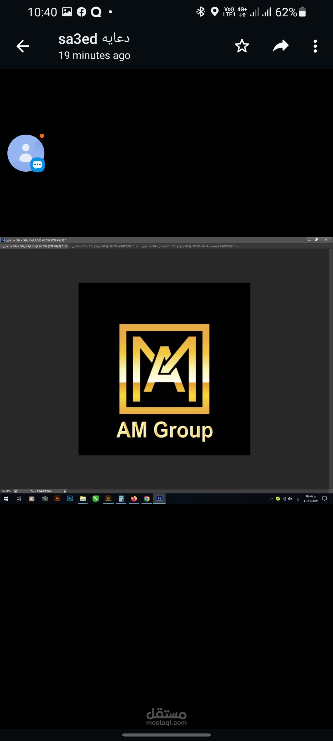Click the green tray icon

tap(278, 499)
